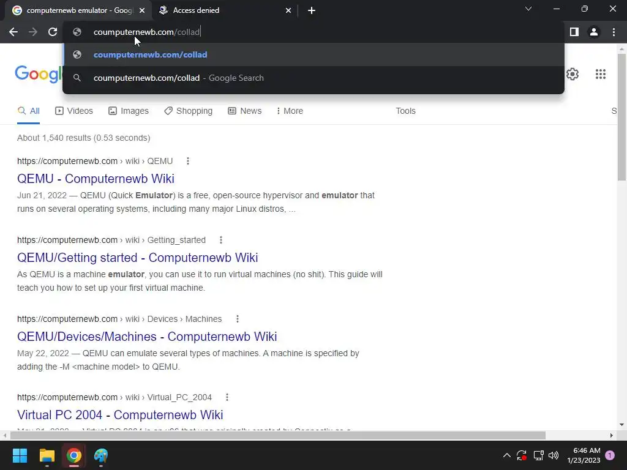627x470 pixels.
Task: Click the sync status tray icon
Action: [x=522, y=455]
